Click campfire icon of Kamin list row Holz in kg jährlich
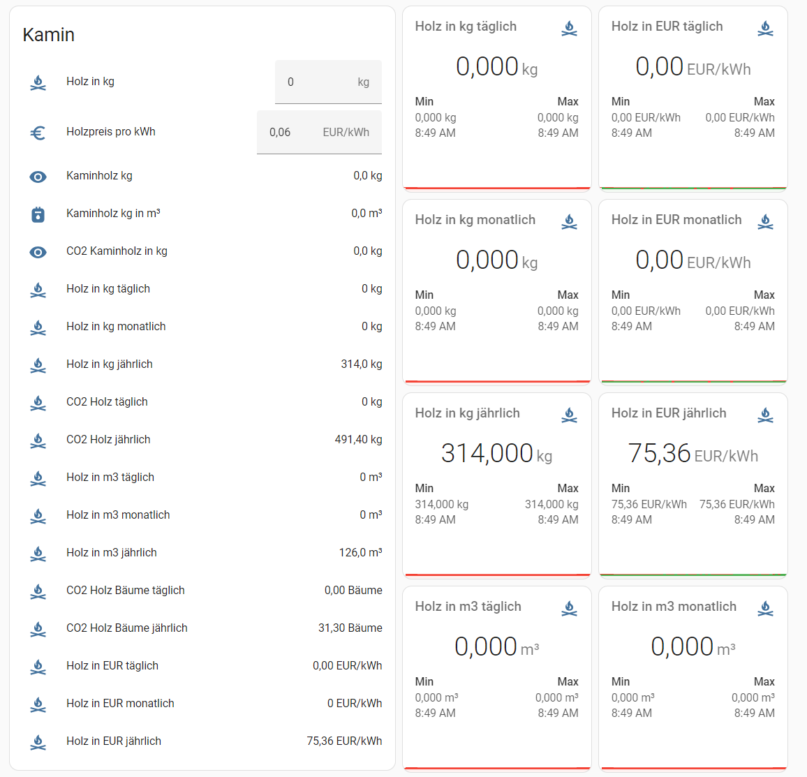This screenshot has width=807, height=777. [x=38, y=365]
